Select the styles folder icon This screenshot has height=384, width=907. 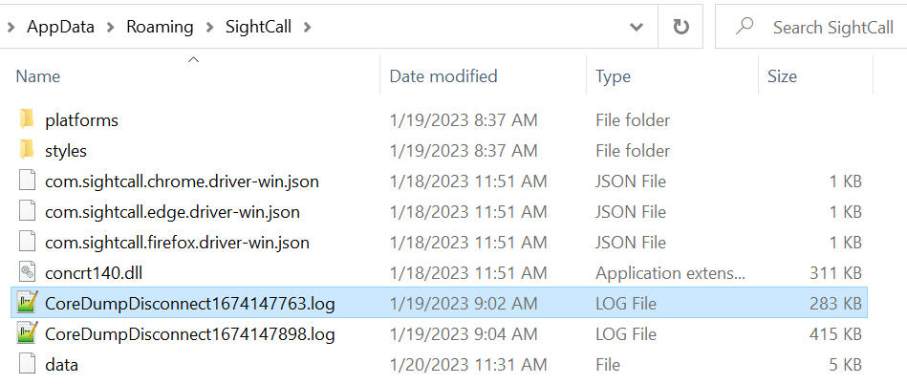(x=27, y=150)
